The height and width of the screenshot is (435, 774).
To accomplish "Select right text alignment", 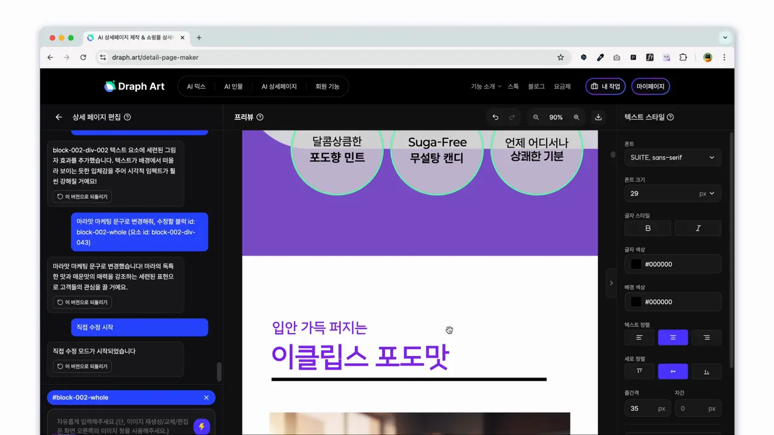I will (x=706, y=338).
